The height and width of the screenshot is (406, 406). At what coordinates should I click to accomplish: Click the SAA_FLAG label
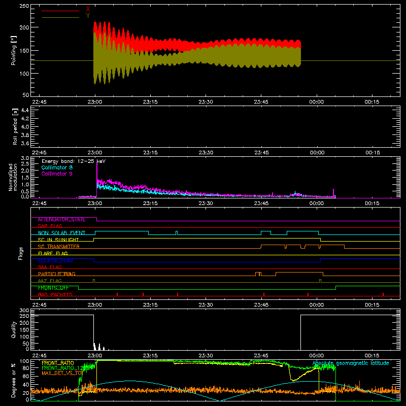50,267
